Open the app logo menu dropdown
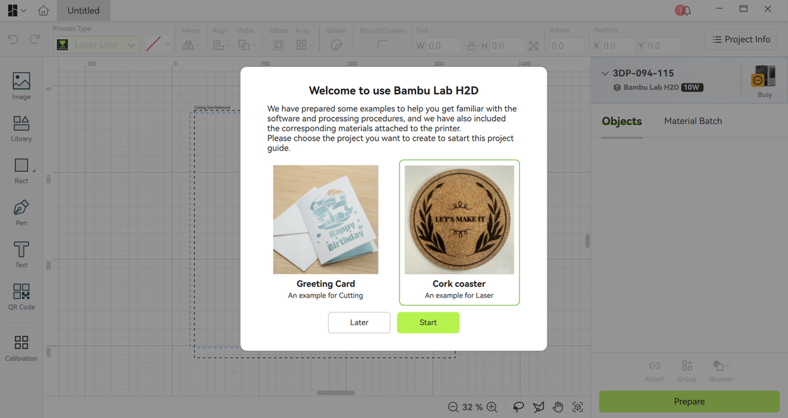This screenshot has width=788, height=418. point(17,10)
